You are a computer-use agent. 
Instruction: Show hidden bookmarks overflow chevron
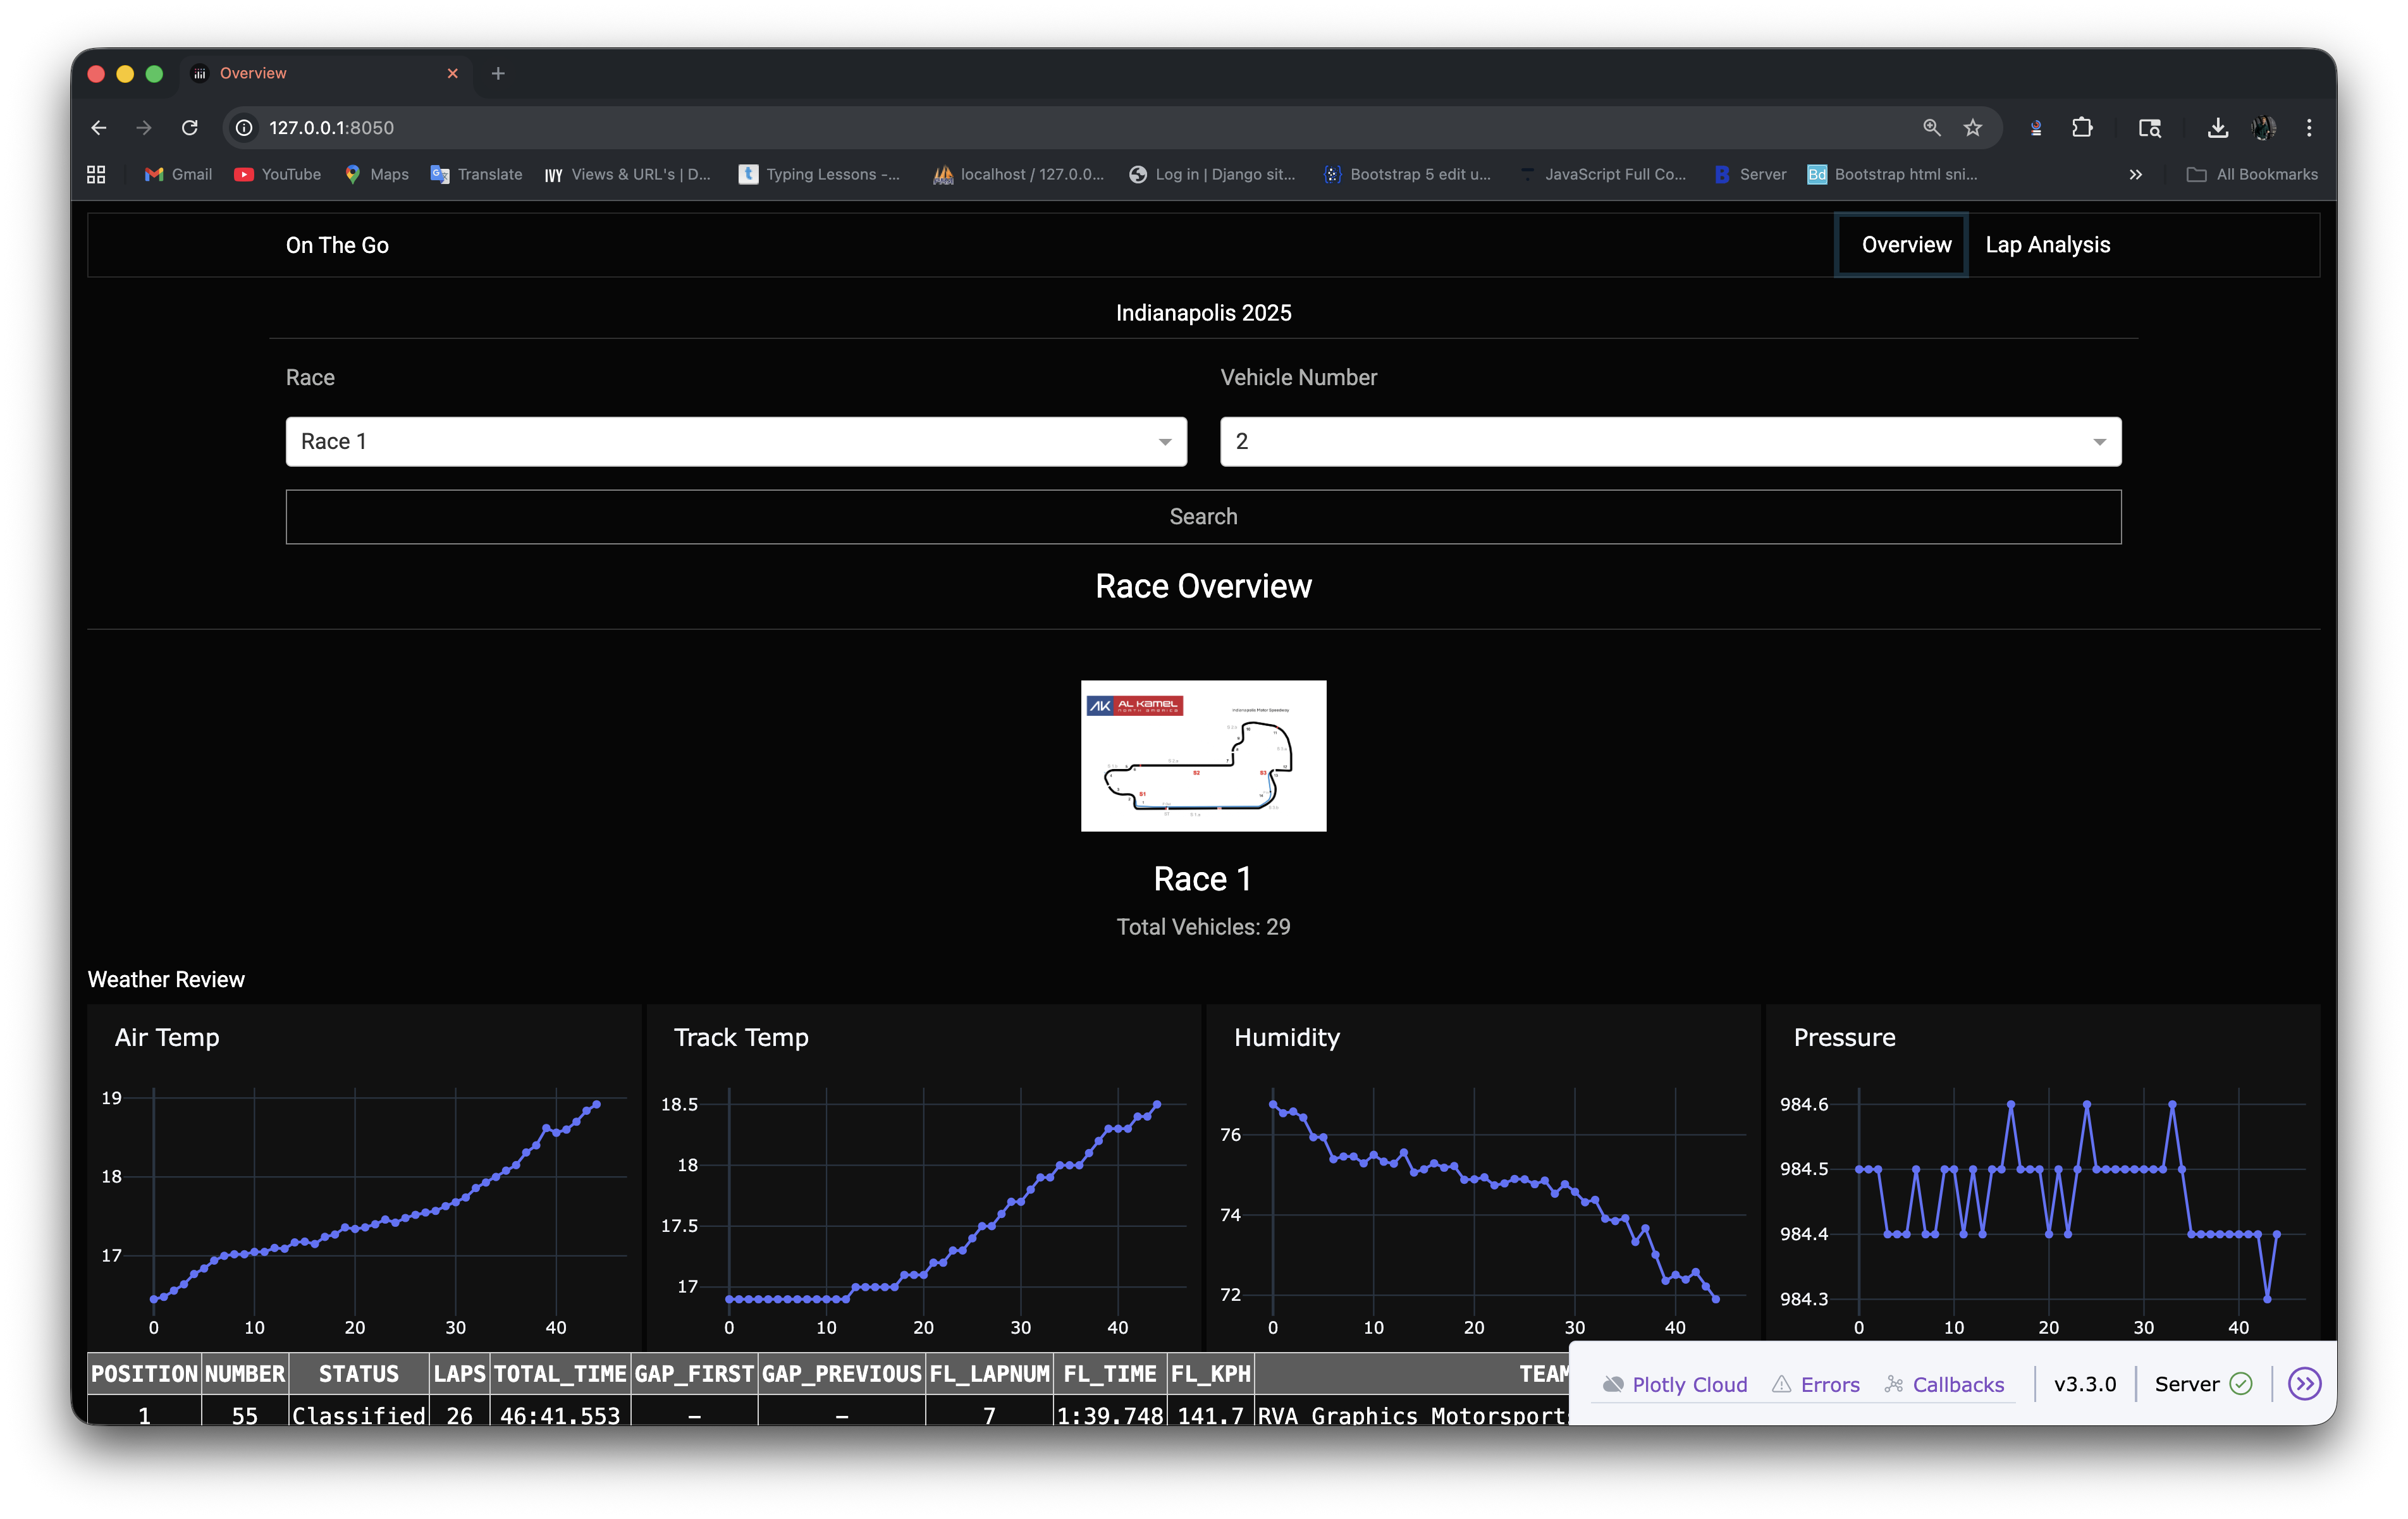click(x=2135, y=175)
